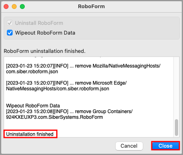This screenshot has height=155, width=183.
Task: Click the red window close icon
Action: click(6, 7)
